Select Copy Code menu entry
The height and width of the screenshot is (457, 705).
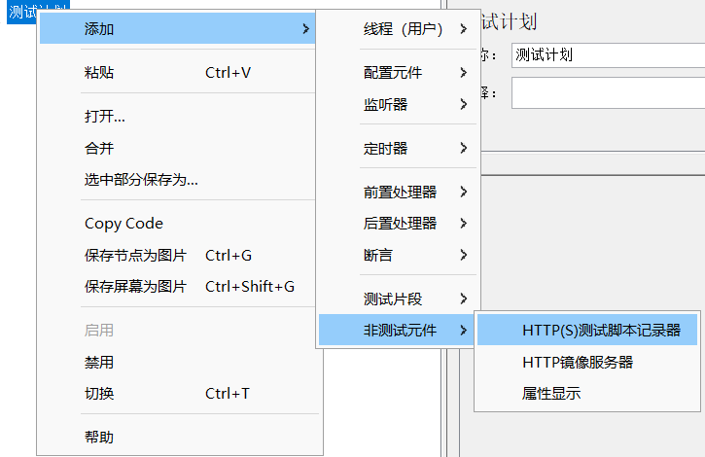177,224
